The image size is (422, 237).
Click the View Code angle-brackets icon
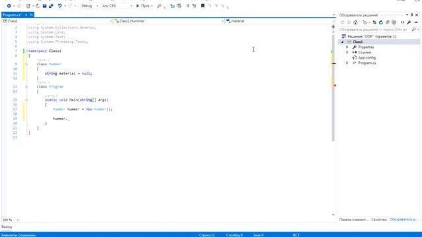[403, 22]
